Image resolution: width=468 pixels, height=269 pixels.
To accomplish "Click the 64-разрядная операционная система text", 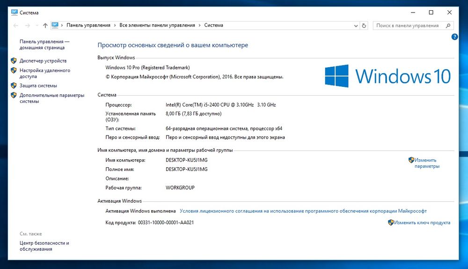I will (224, 129).
